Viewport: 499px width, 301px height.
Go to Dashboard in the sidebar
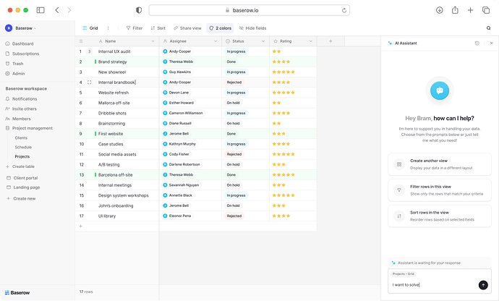(x=22, y=43)
